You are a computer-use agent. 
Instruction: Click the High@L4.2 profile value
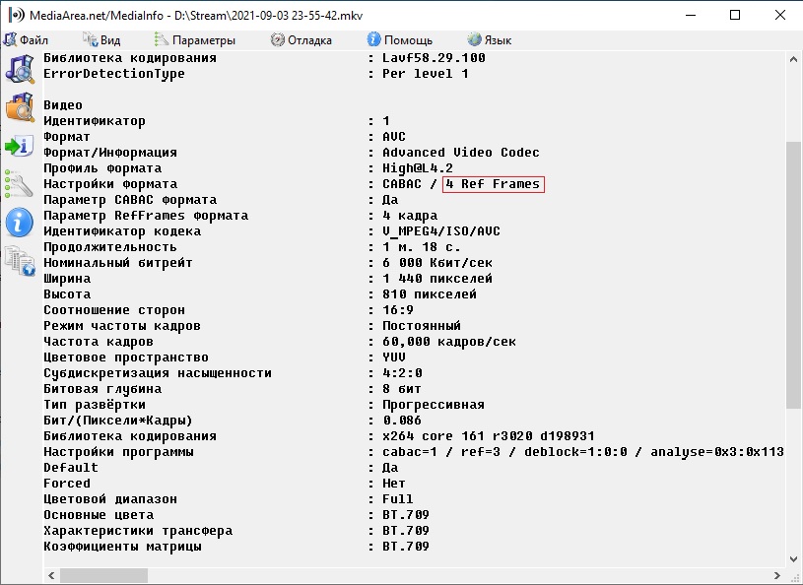tap(418, 168)
